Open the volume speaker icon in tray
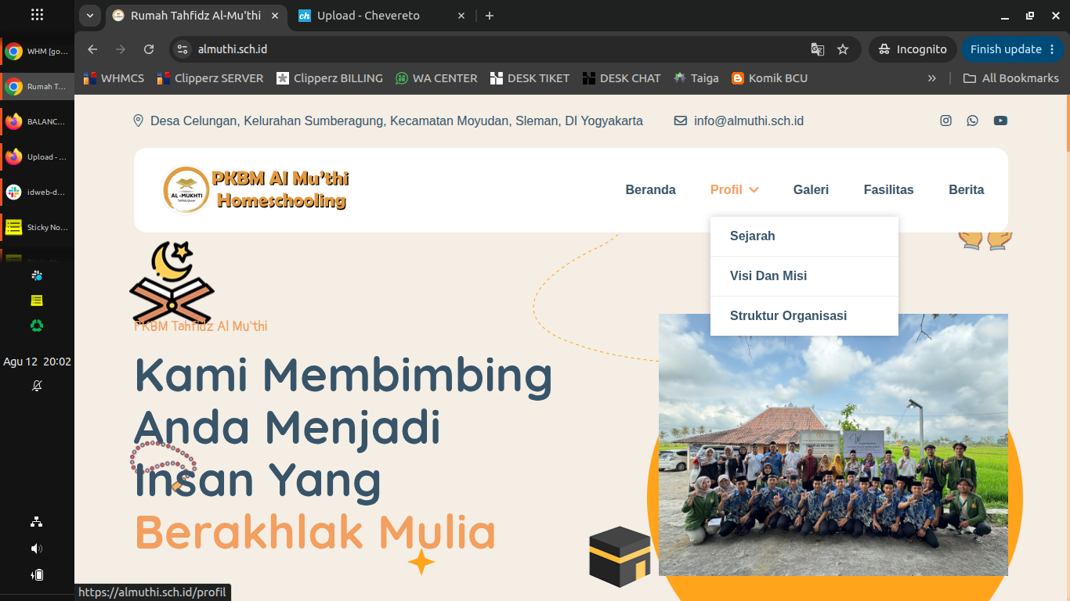This screenshot has height=601, width=1070. click(37, 549)
